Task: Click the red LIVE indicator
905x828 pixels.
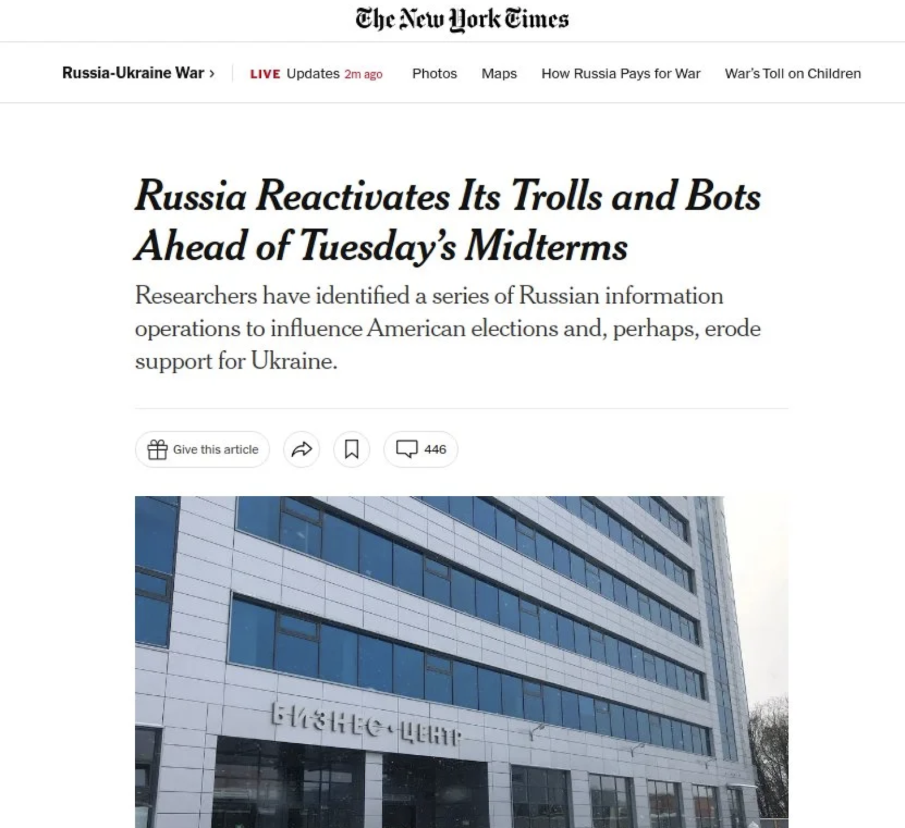Action: [x=265, y=74]
